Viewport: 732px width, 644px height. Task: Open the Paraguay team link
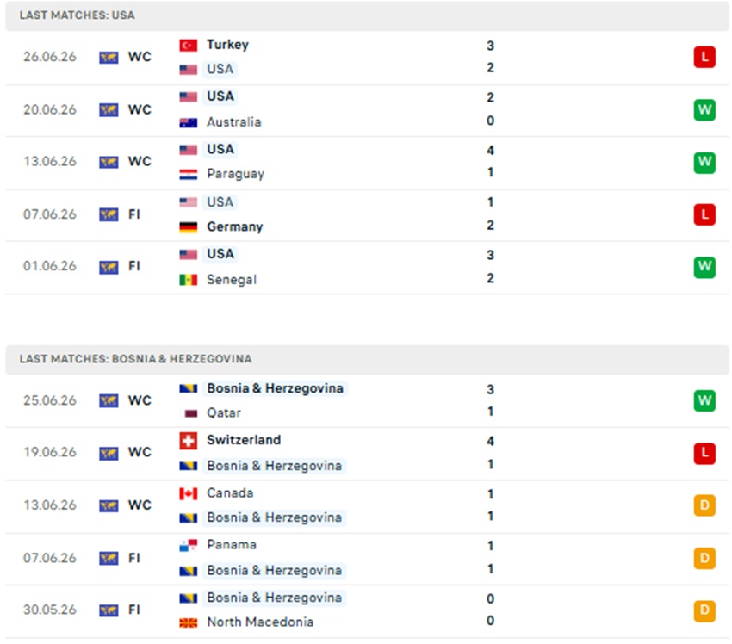(x=235, y=174)
